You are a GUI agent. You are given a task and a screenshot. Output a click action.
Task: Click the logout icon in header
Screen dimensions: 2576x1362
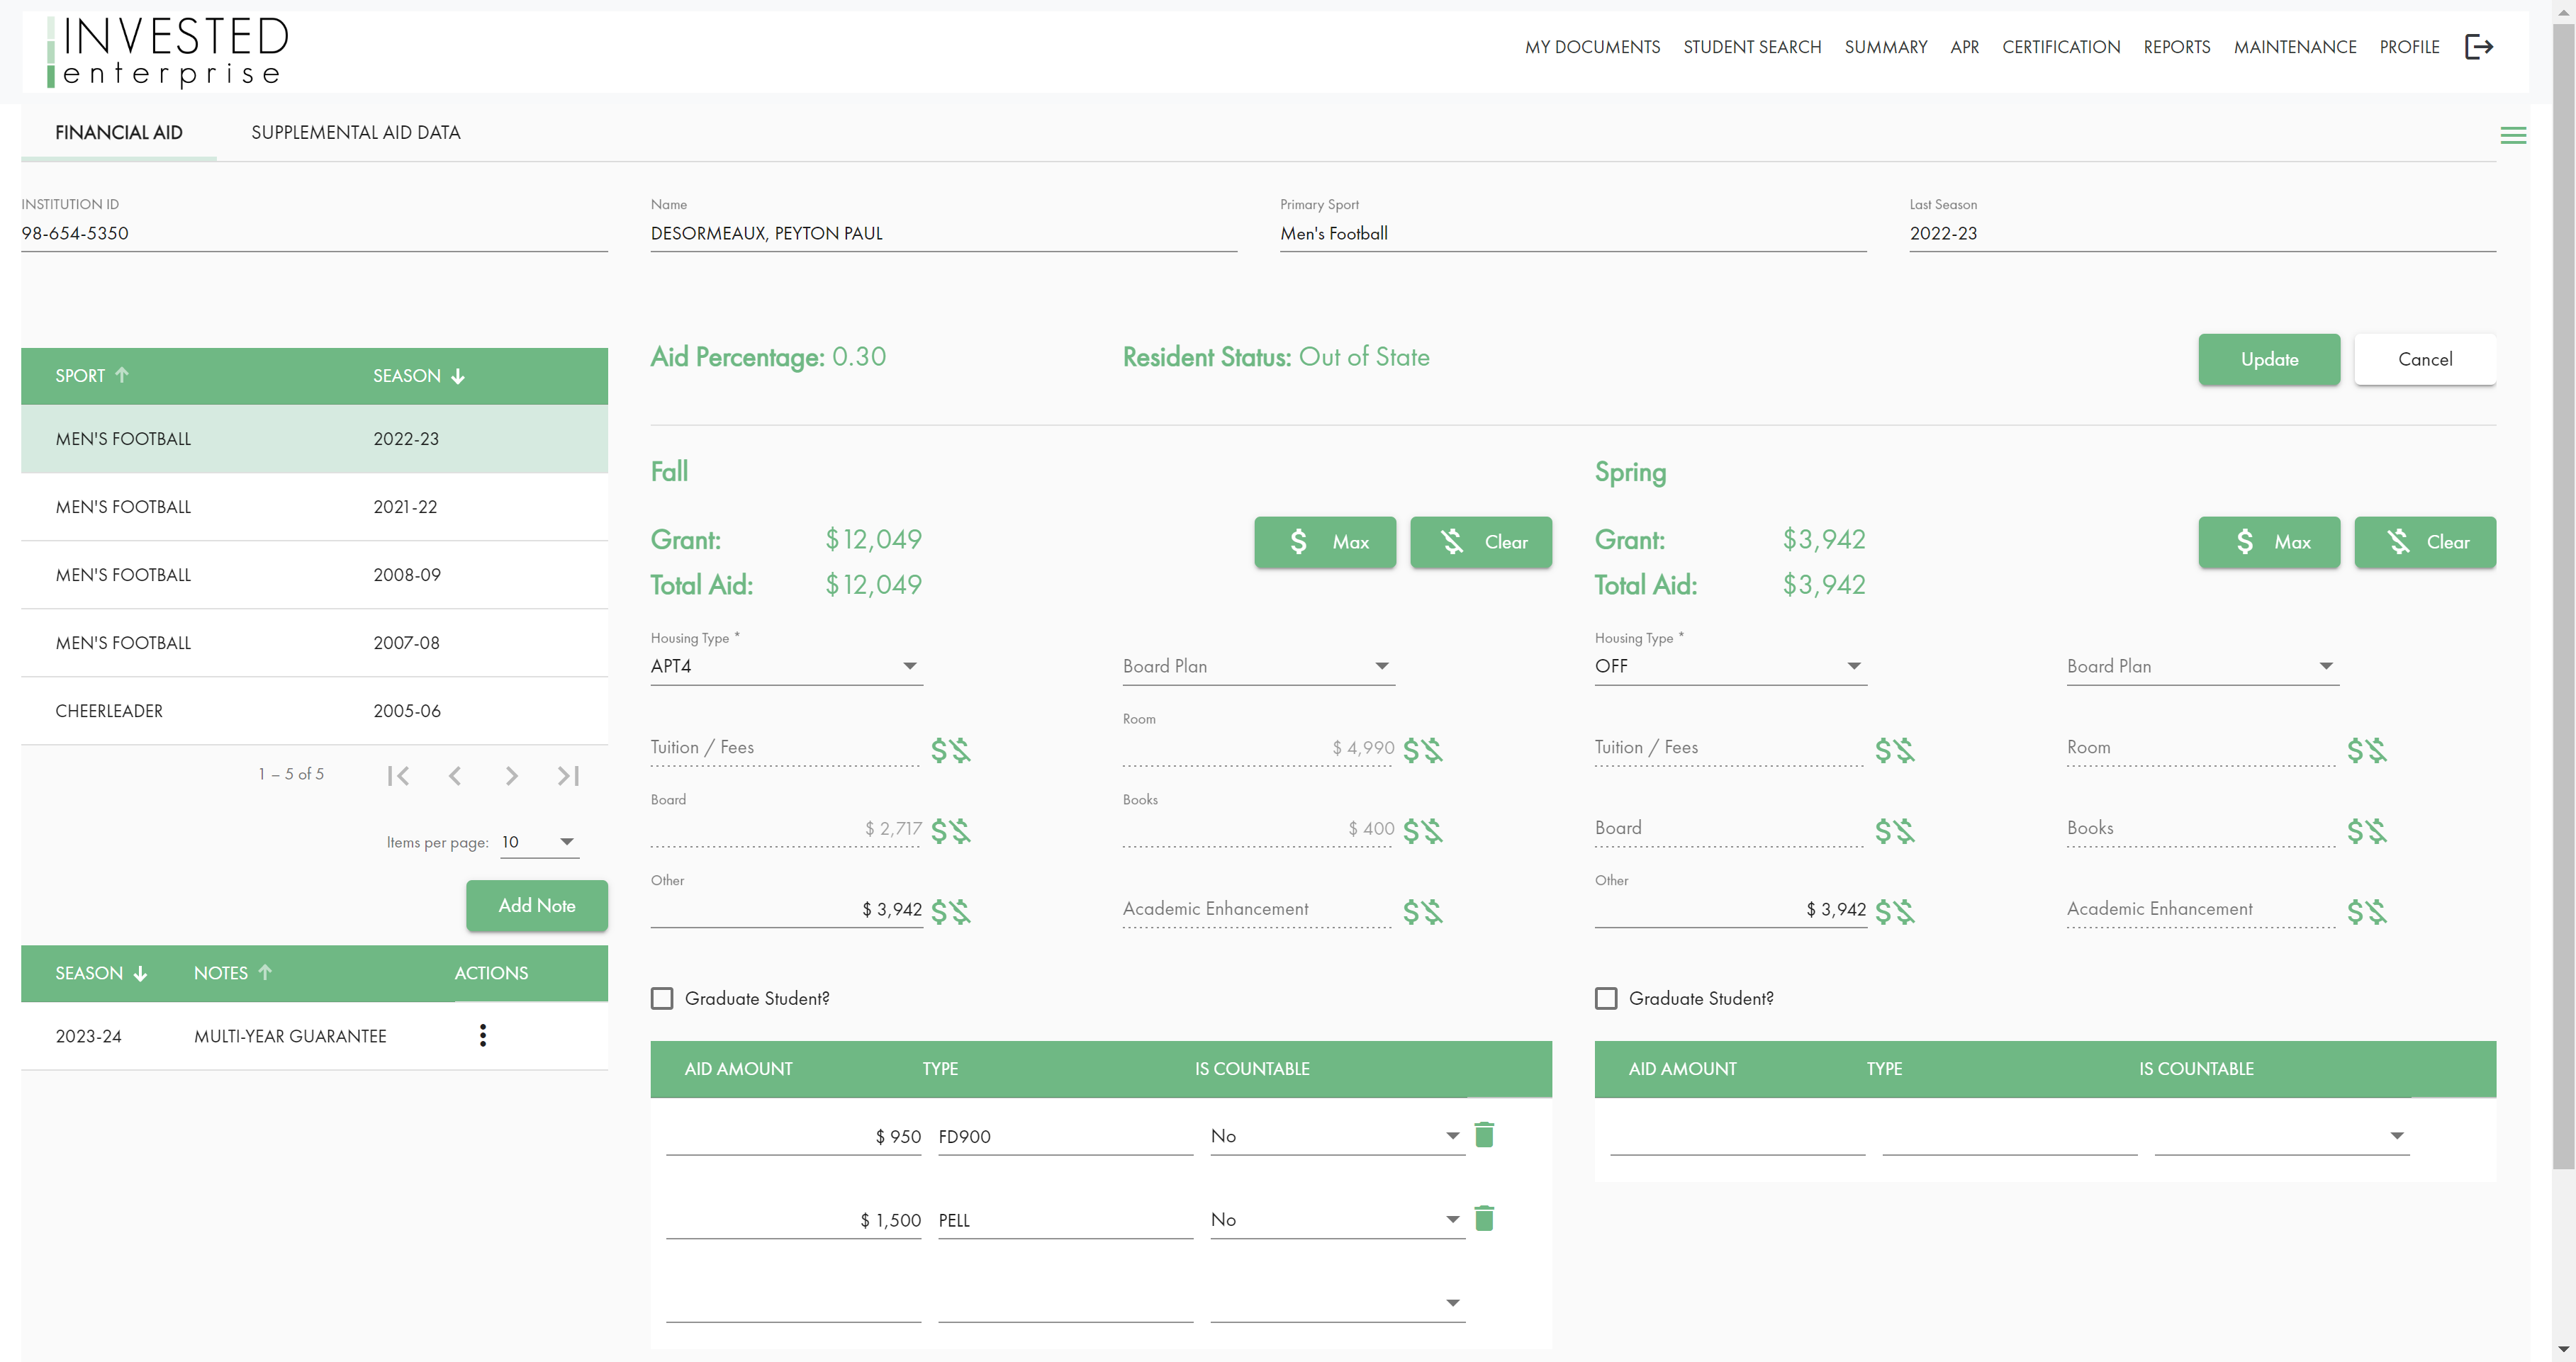(2478, 47)
